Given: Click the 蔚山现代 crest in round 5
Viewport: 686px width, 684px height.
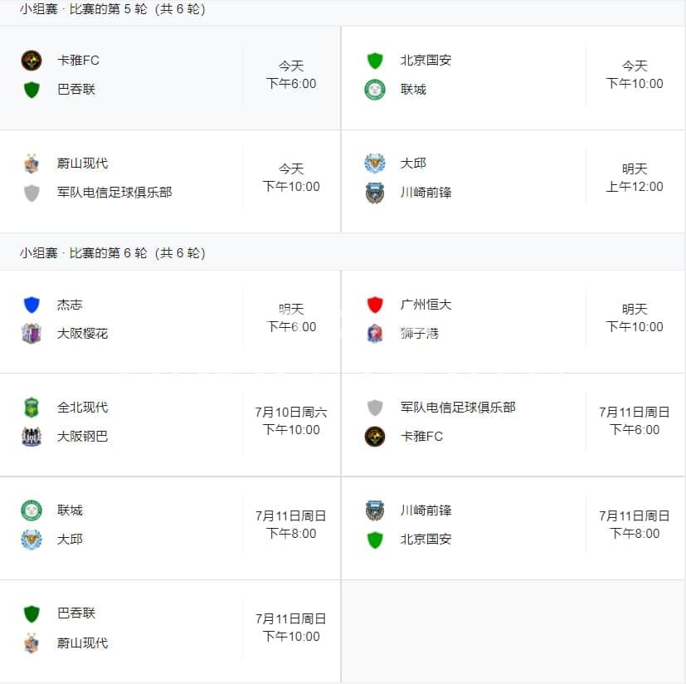Looking at the screenshot, I should (32, 164).
